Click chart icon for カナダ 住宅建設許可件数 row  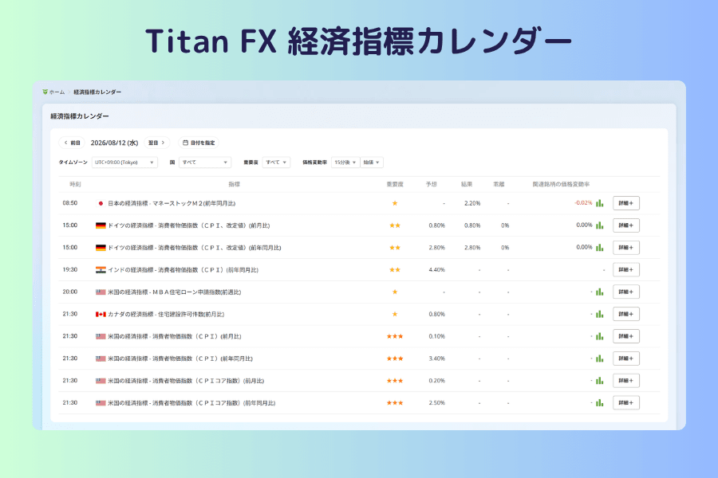pyautogui.click(x=599, y=314)
